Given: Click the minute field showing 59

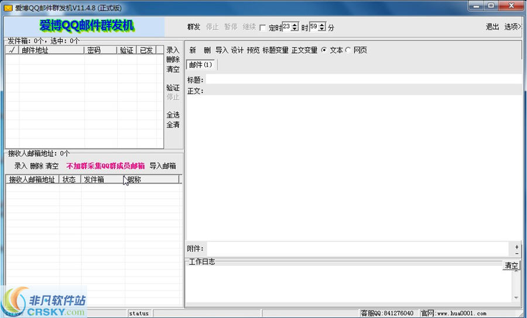Looking at the screenshot, I should 314,27.
